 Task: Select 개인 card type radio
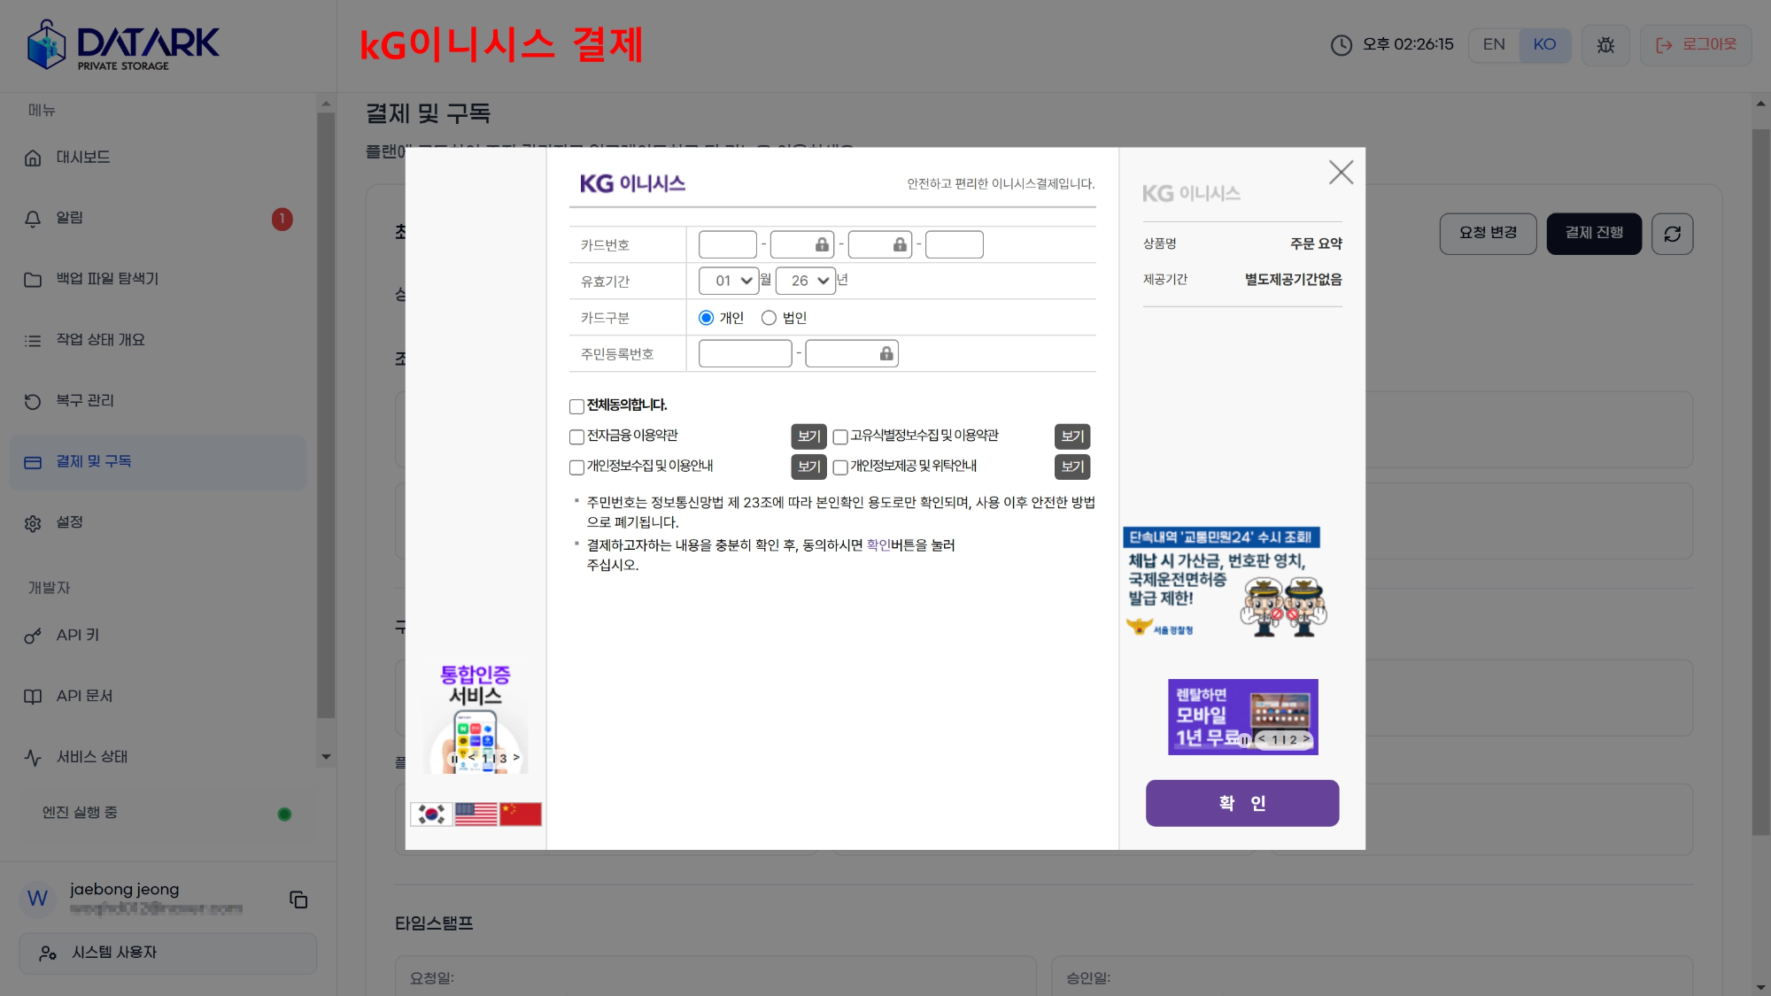point(706,318)
